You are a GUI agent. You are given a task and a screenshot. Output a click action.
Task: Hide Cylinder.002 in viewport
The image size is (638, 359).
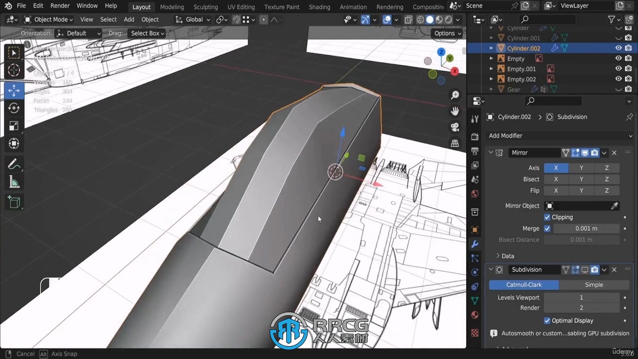[x=619, y=48]
